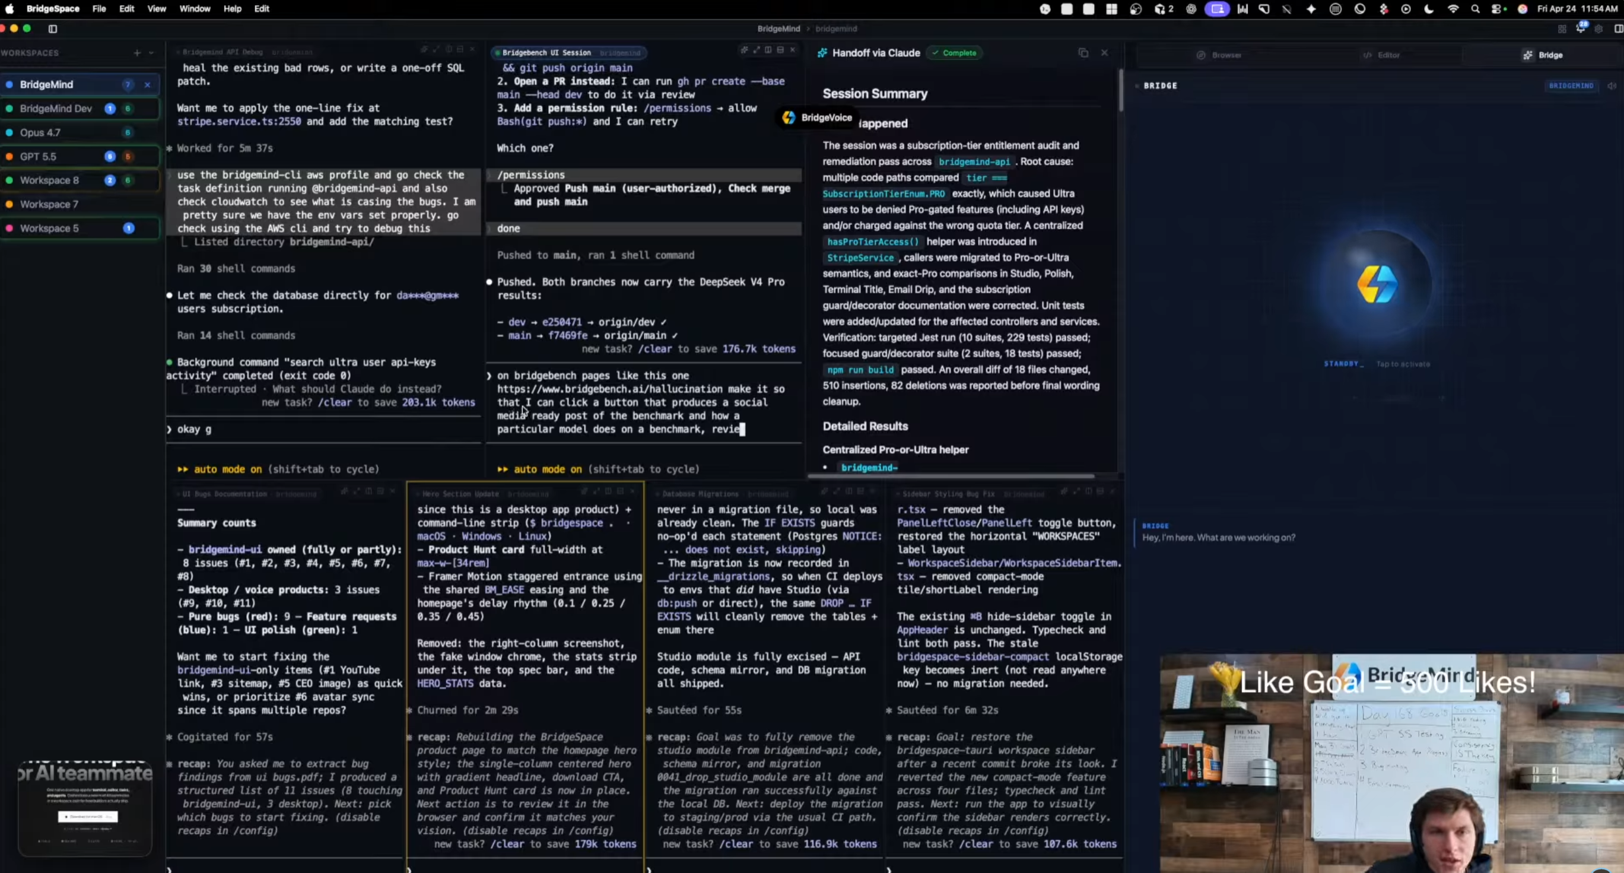This screenshot has height=873, width=1624.
Task: Select the GPT 5.5 workspace
Action: coord(38,157)
